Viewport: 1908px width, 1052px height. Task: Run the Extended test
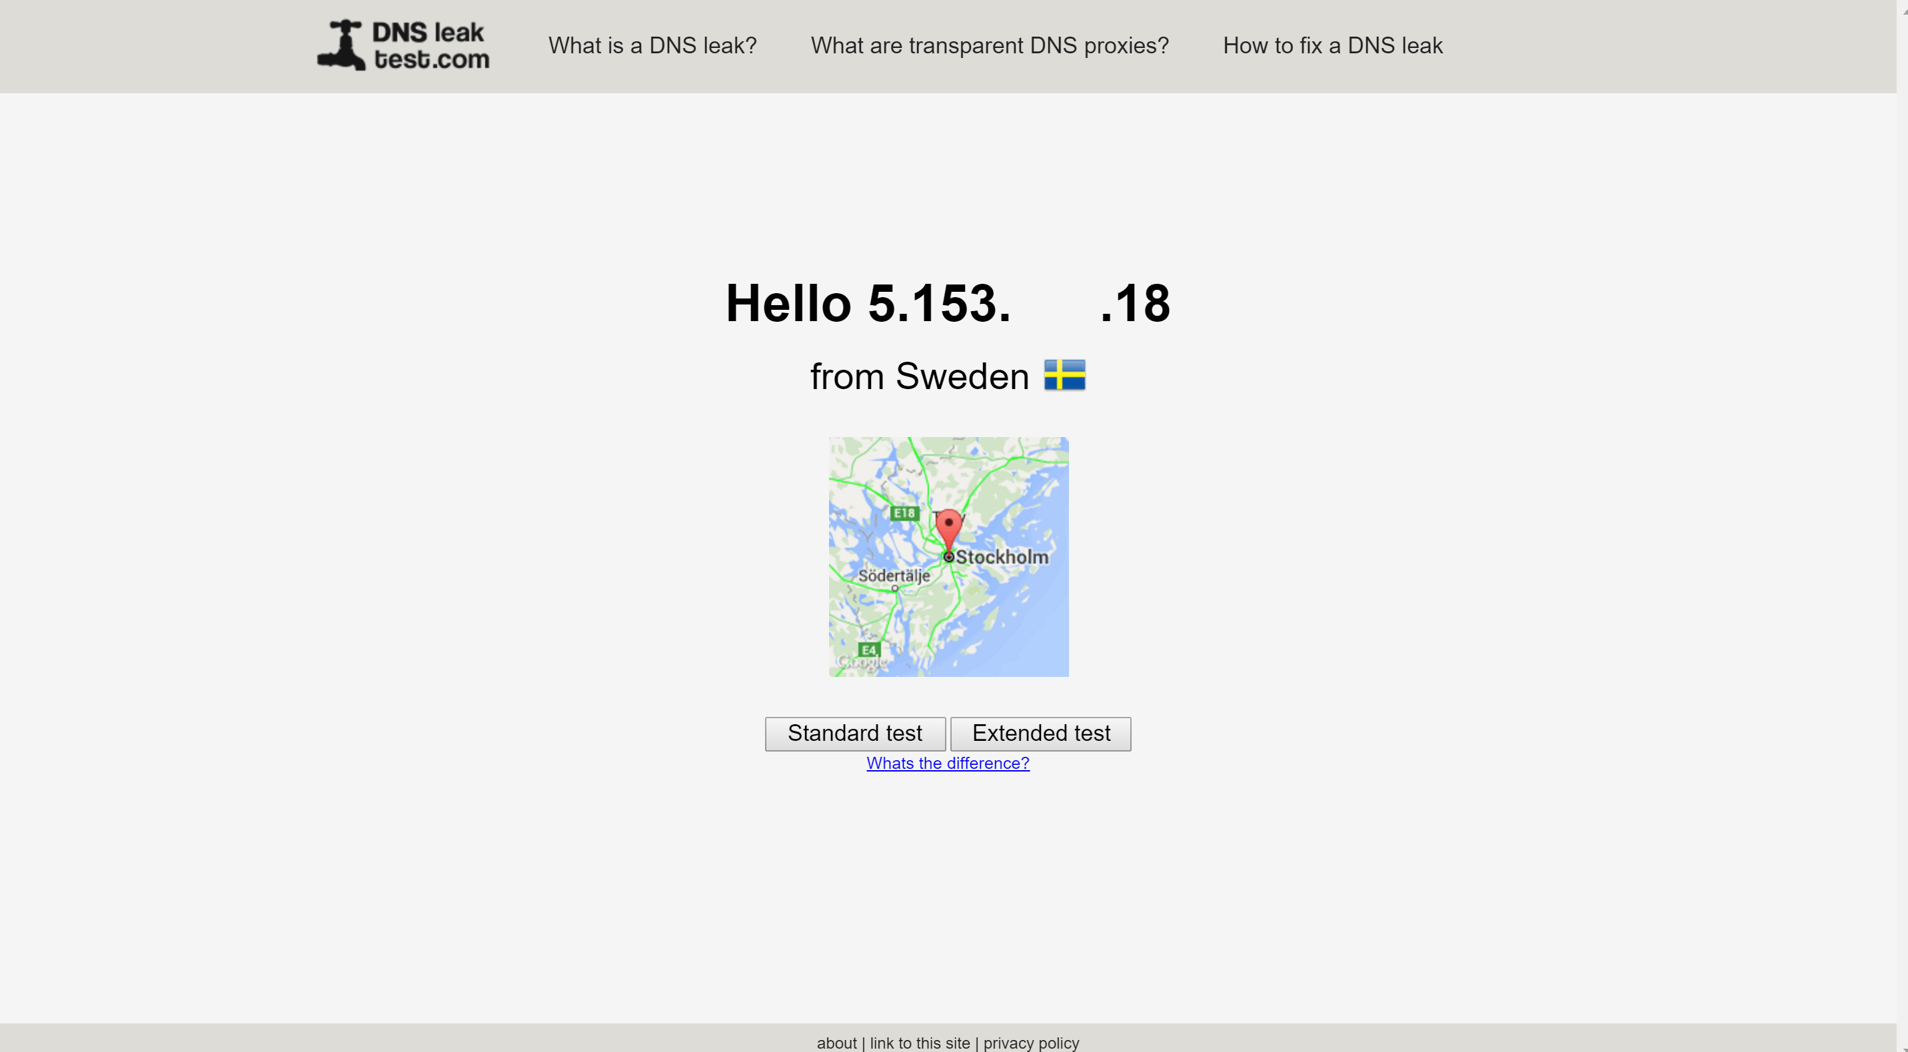pos(1041,733)
